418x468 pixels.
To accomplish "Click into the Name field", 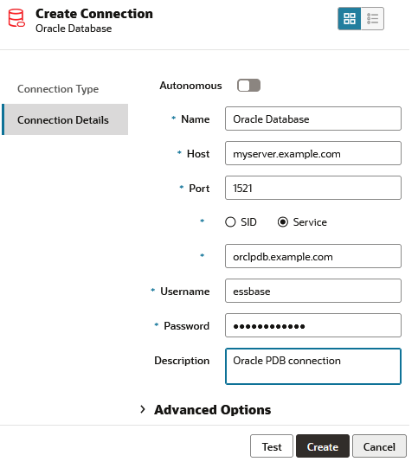I will pyautogui.click(x=313, y=119).
